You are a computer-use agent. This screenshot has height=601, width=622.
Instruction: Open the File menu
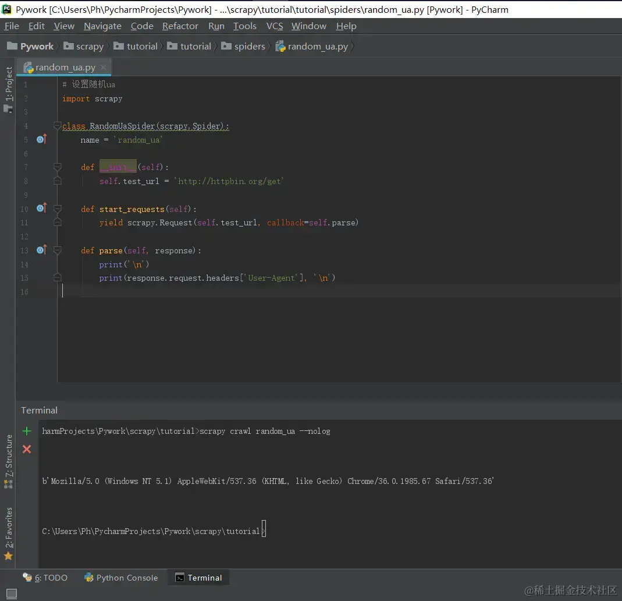[x=12, y=26]
